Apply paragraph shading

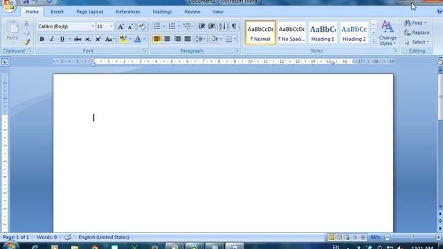coord(214,39)
